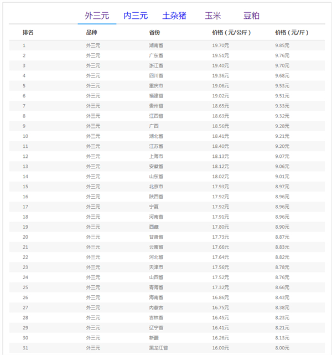
Task: Open the 豆粕 tab
Action: point(251,16)
